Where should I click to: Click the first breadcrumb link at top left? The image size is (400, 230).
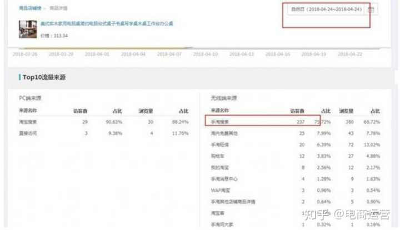(x=30, y=8)
